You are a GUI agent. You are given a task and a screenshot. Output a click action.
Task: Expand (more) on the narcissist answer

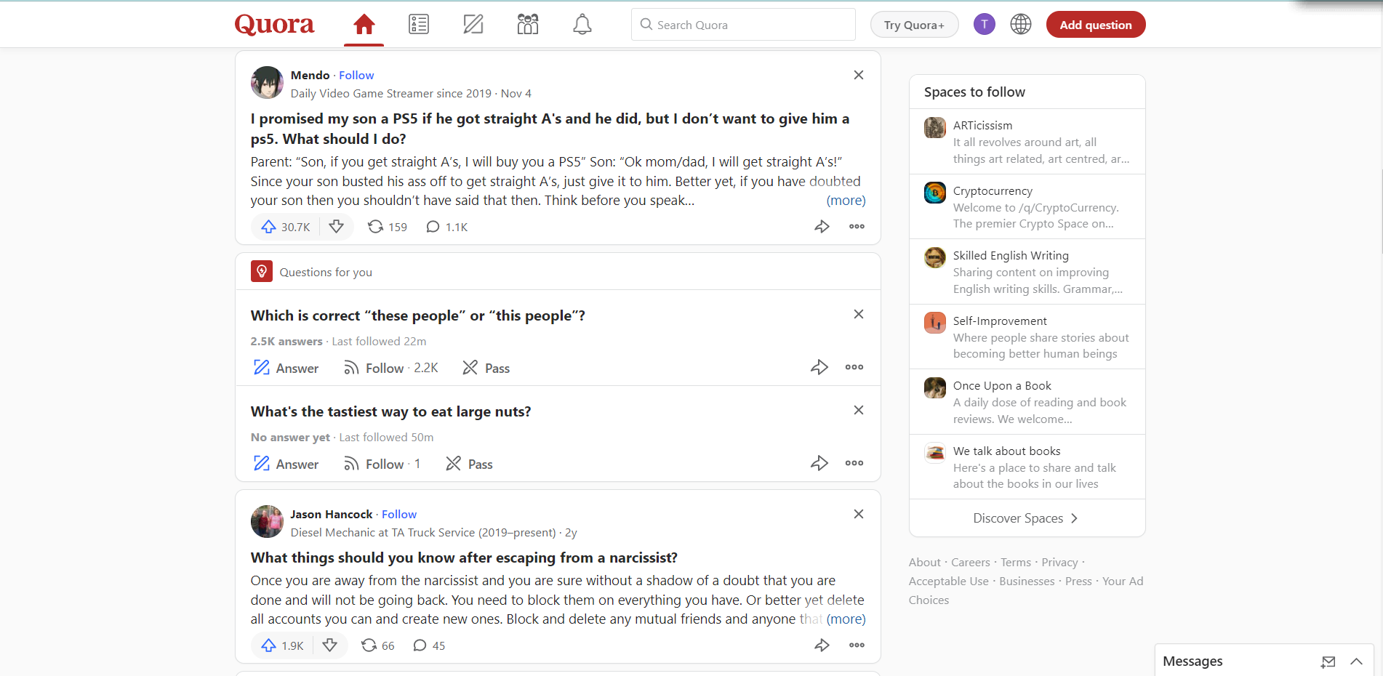coord(846,619)
